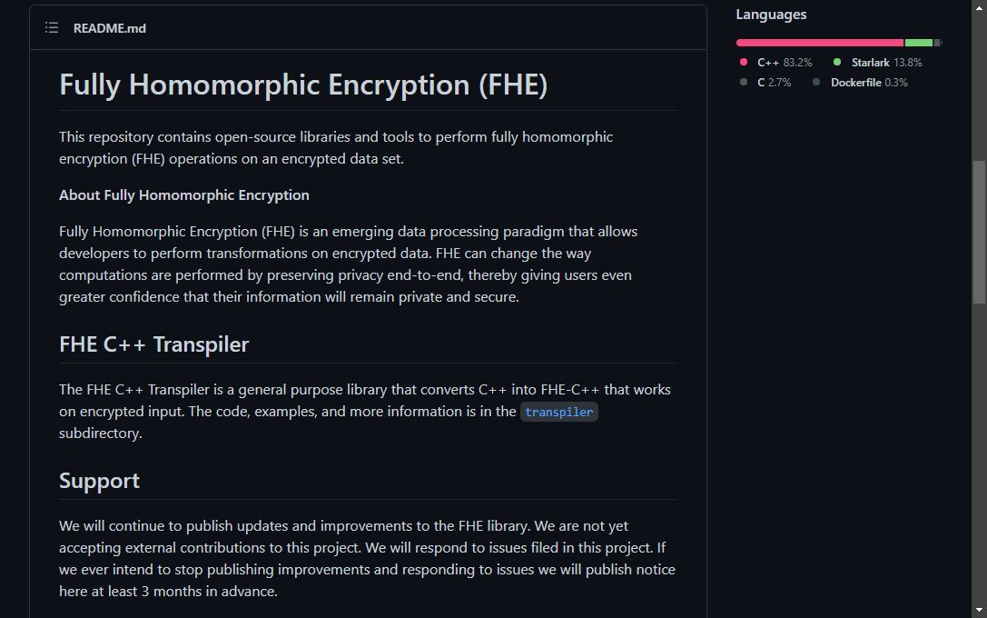987x618 pixels.
Task: Click the page's vertical scrollbar thumb
Action: click(979, 232)
